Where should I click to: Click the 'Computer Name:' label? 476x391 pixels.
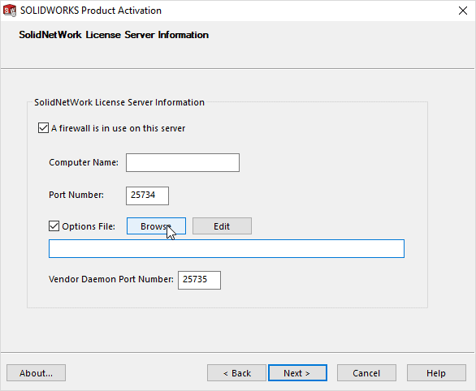(84, 162)
